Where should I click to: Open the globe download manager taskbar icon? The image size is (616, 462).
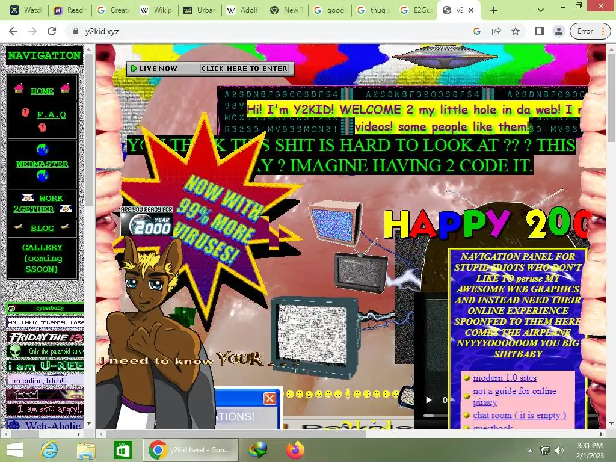tap(259, 450)
